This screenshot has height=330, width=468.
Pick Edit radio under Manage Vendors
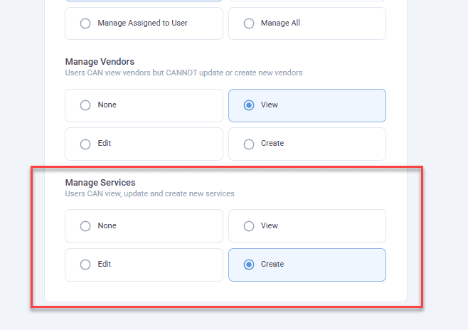85,144
